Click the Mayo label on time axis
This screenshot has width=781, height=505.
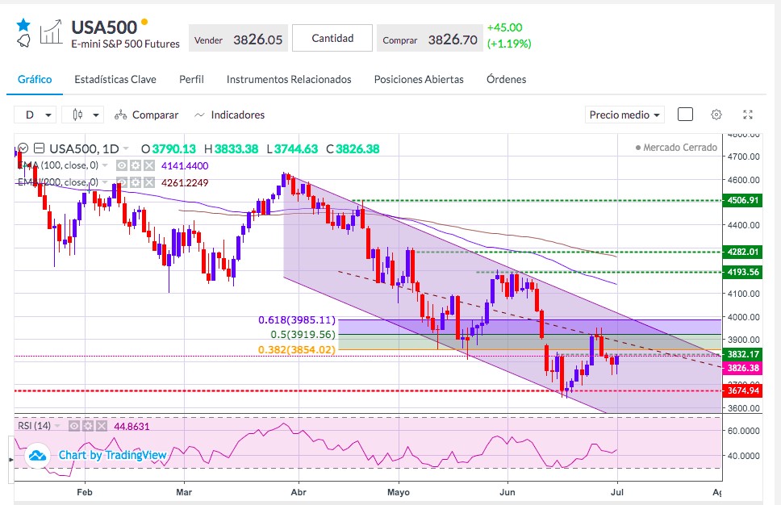pos(399,492)
